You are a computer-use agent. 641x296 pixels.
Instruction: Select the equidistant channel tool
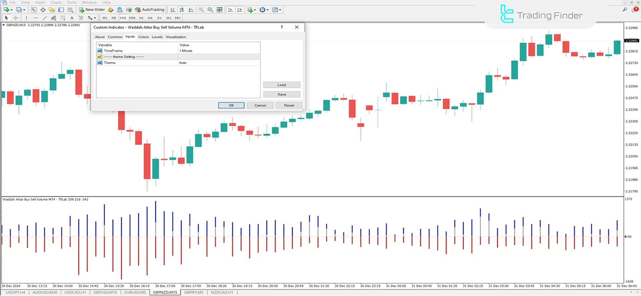click(x=53, y=18)
